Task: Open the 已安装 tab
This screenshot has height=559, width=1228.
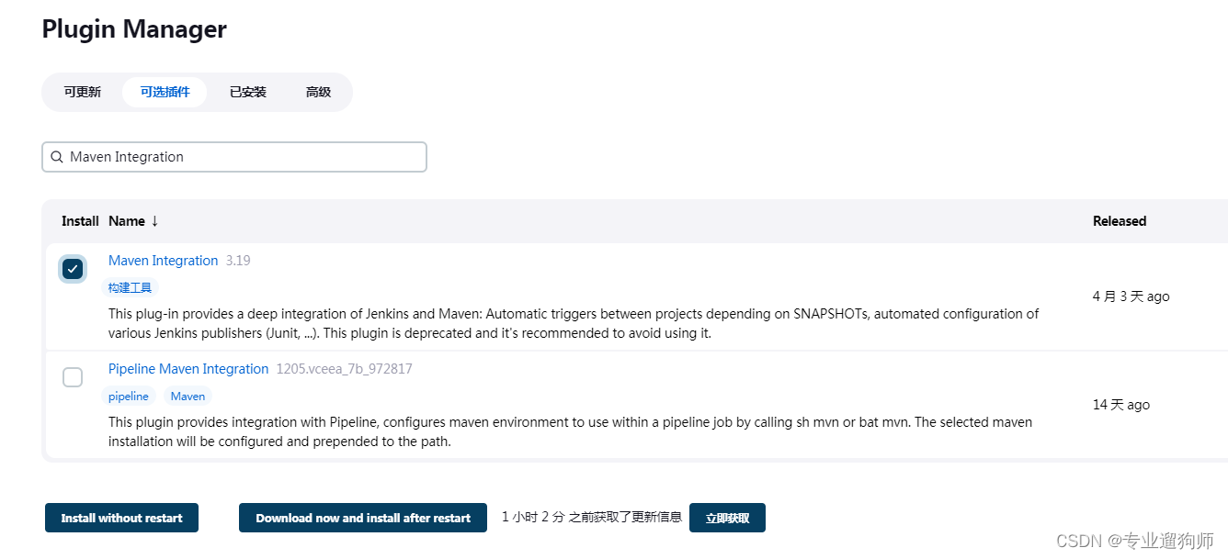Action: tap(247, 92)
